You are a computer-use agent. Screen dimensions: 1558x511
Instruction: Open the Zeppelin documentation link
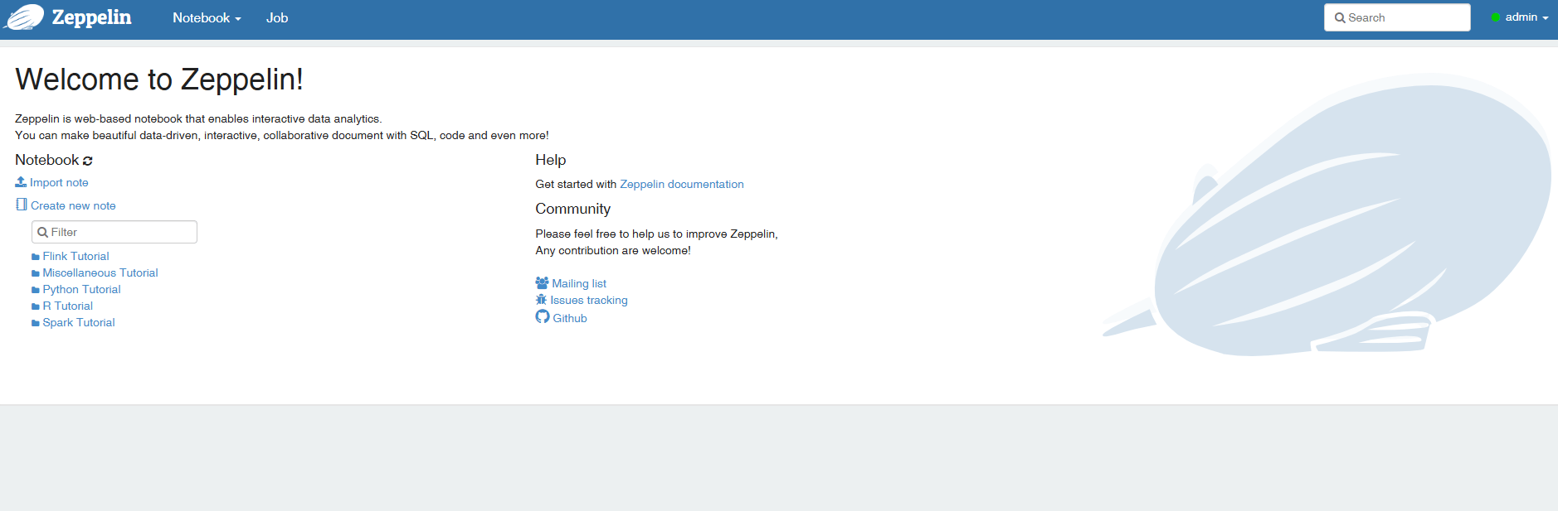click(681, 185)
